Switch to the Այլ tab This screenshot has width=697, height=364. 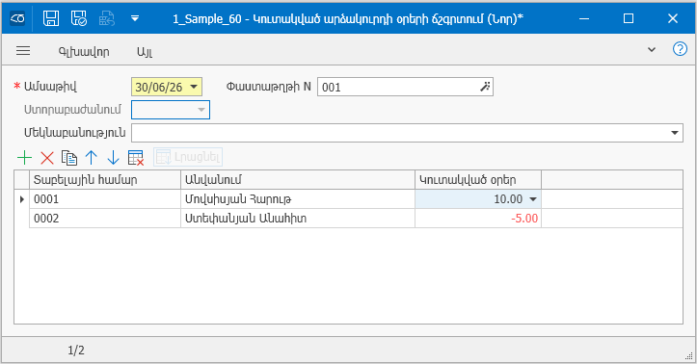tap(145, 51)
